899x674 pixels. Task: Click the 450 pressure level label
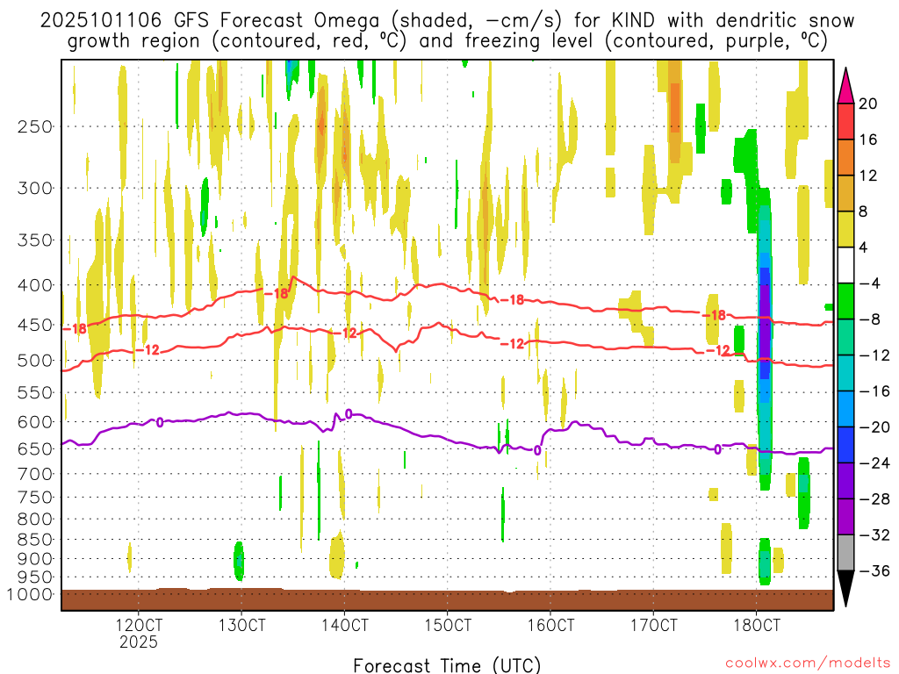(x=35, y=325)
